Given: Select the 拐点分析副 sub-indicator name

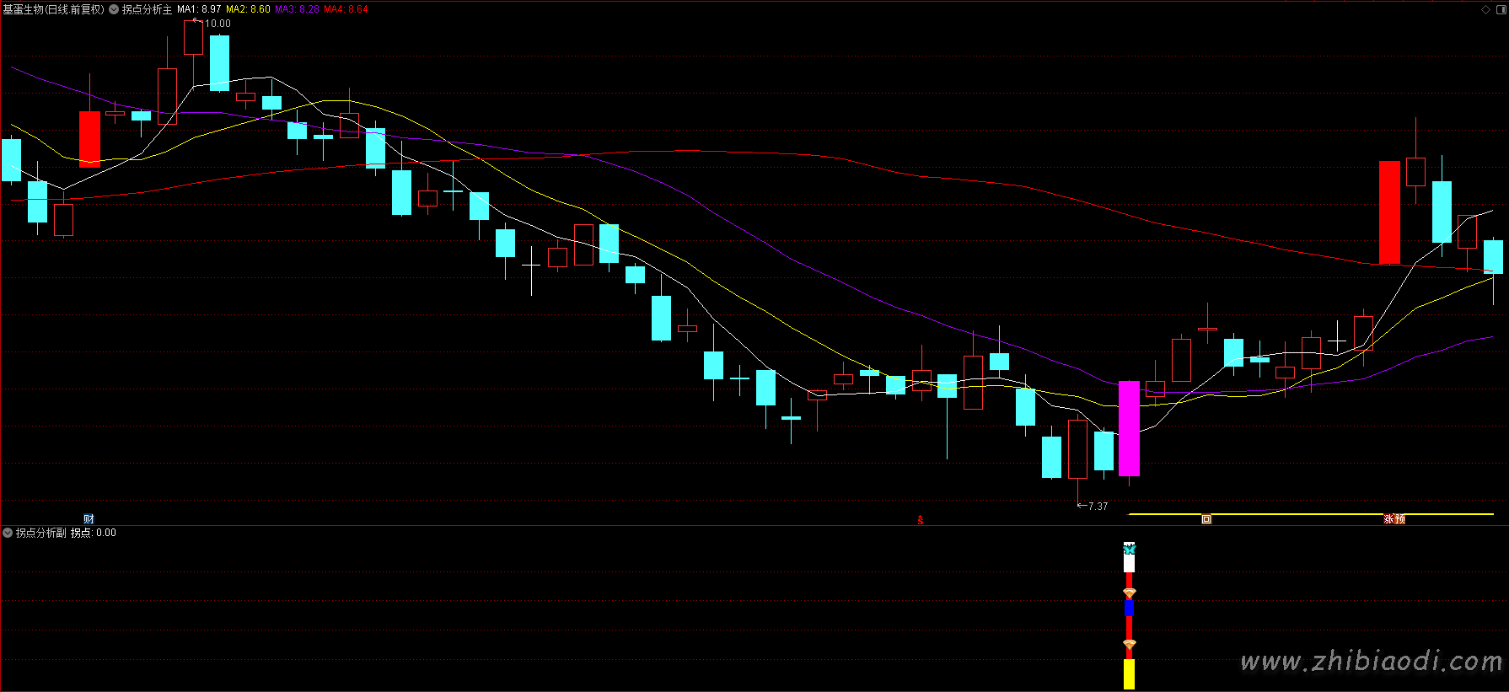Looking at the screenshot, I should tap(40, 533).
